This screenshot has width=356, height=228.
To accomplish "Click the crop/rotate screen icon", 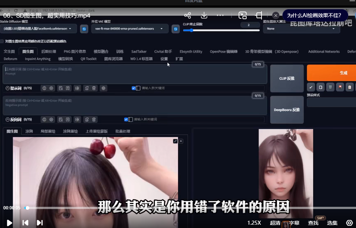I will point(259,15).
